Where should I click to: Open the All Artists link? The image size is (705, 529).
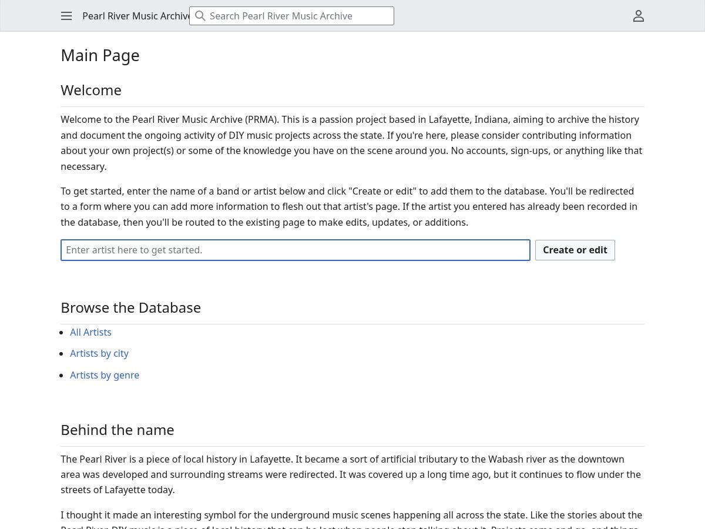point(90,332)
